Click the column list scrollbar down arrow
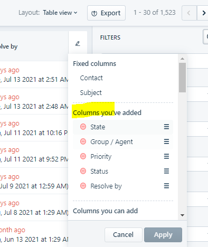The height and width of the screenshot is (247, 208). [x=183, y=215]
